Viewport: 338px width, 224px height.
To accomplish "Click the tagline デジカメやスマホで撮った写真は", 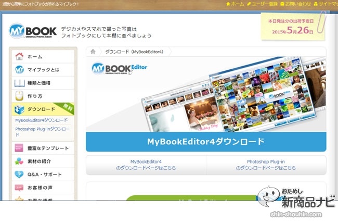I will 99,29.
